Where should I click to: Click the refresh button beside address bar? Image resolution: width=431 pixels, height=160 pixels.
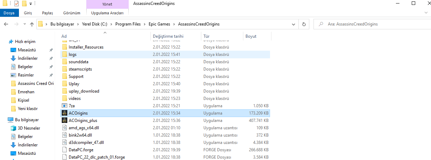click(x=304, y=24)
